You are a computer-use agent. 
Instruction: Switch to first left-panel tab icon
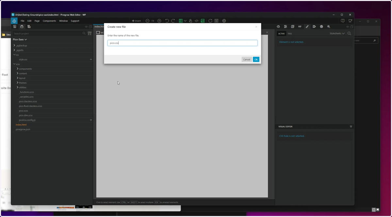click(x=15, y=27)
